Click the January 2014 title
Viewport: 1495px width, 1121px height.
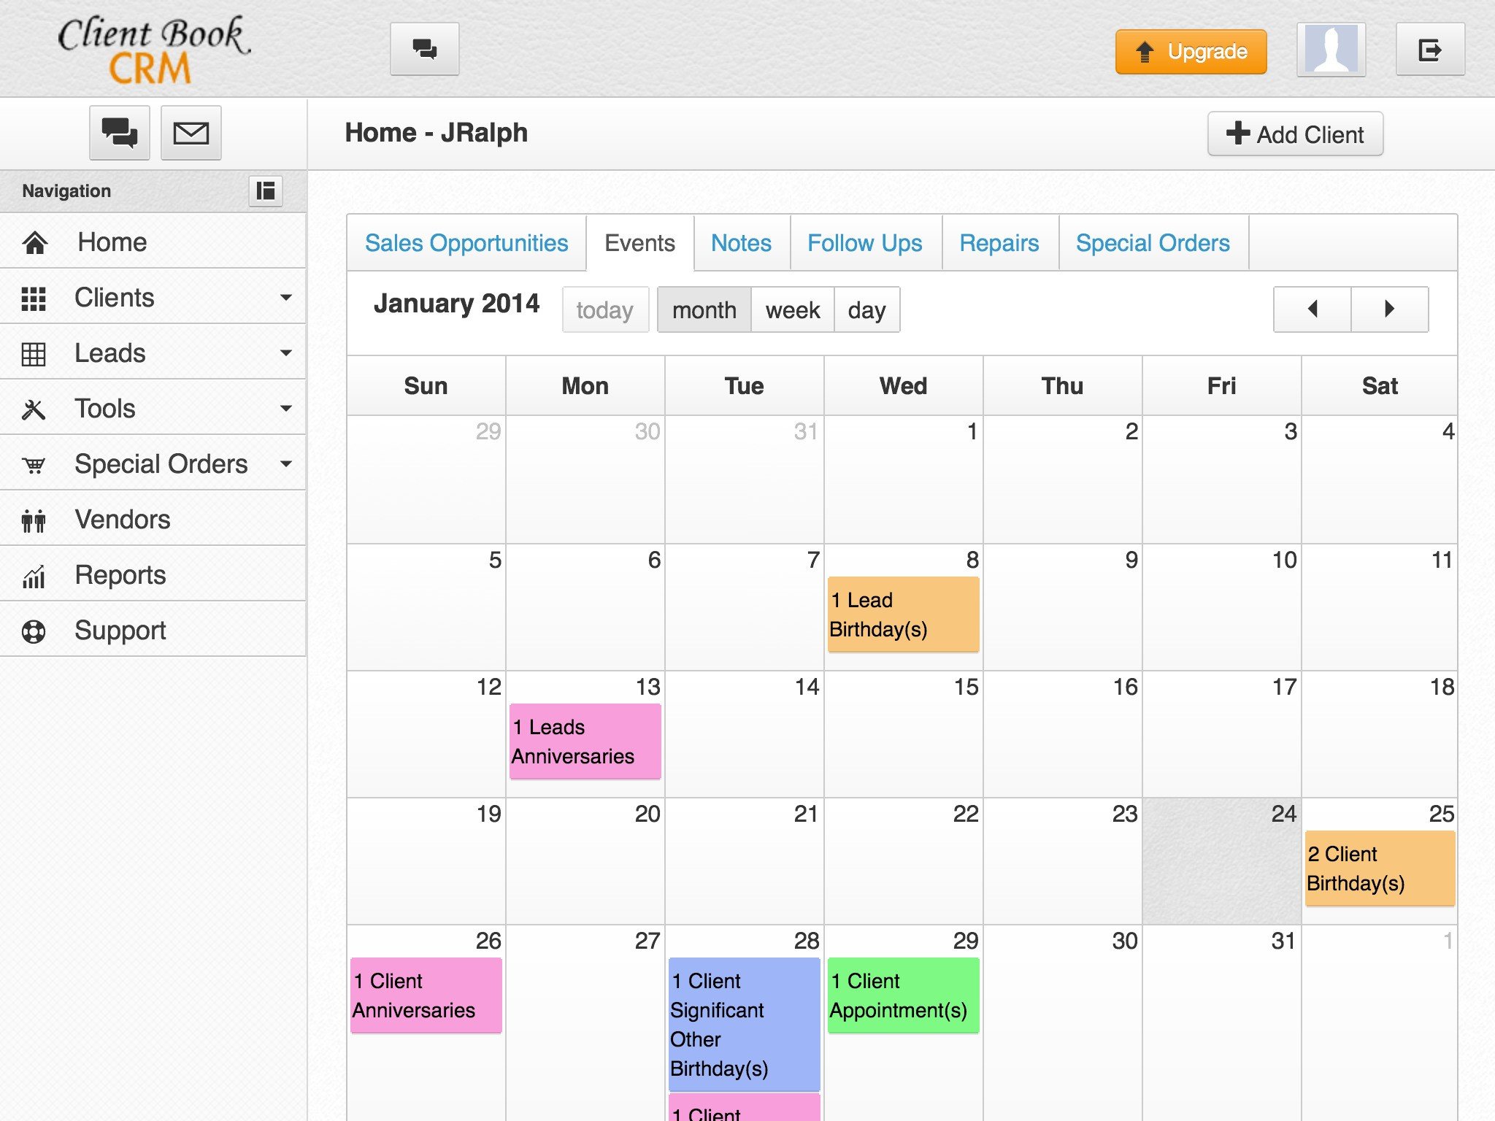click(456, 304)
